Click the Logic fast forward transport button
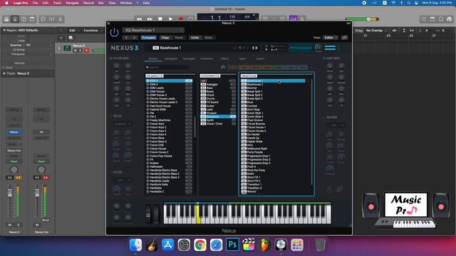 click(x=150, y=19)
